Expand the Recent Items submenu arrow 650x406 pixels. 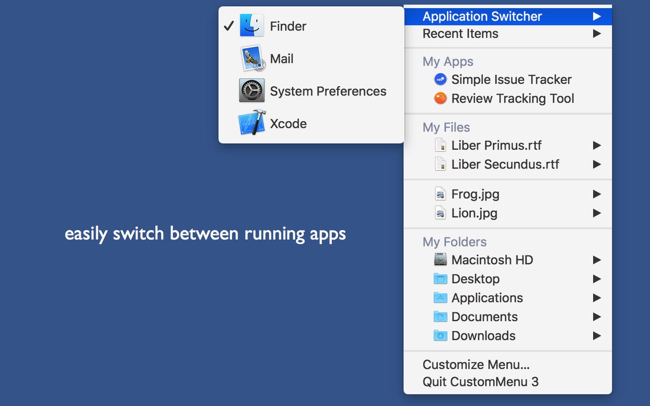click(x=597, y=33)
